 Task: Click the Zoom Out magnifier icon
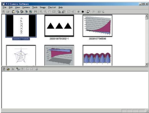[45, 12]
